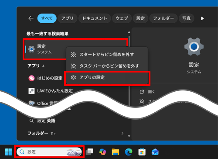218x159 pixels.
Task: Switch to the ドキュメント filter tab
Action: [95, 18]
